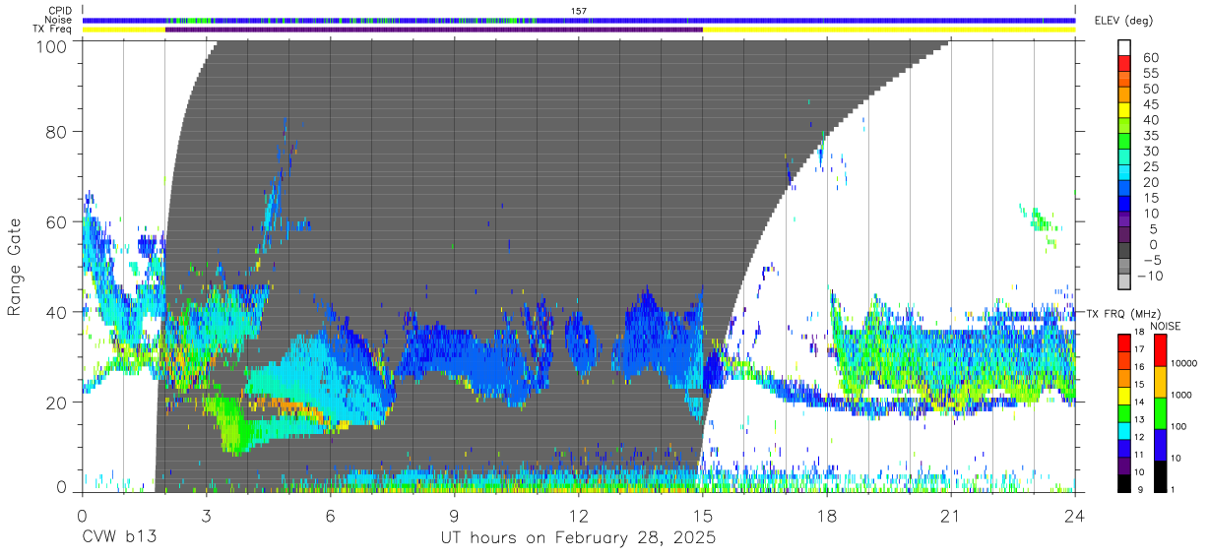Click the purple section of TX Freq bar
Viewport: 1209px width, 558px height.
[x=433, y=30]
